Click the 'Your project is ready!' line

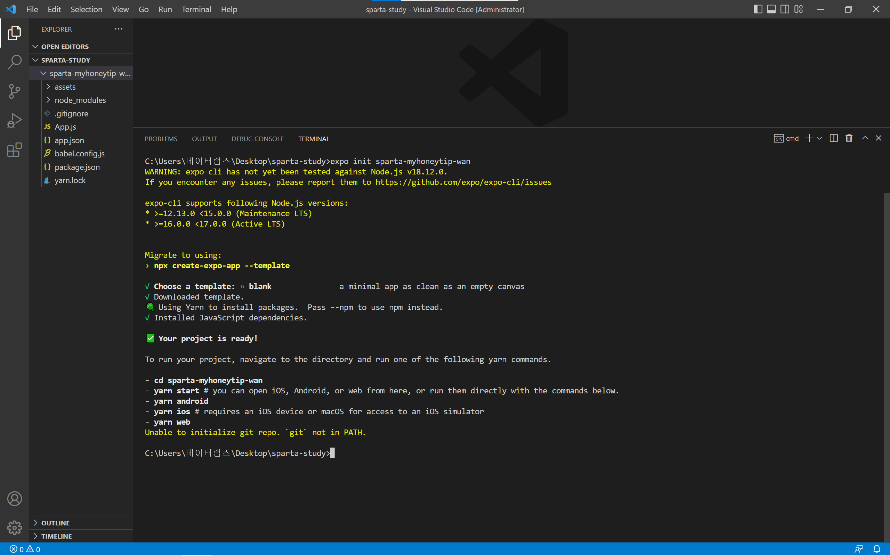[202, 339]
